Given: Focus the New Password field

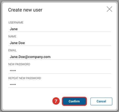Looking at the screenshot, I should tap(59, 71).
